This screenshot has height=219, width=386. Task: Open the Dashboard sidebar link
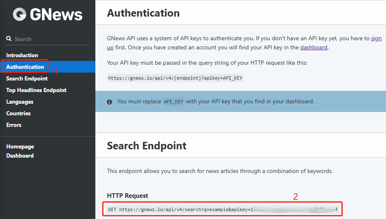pos(20,156)
